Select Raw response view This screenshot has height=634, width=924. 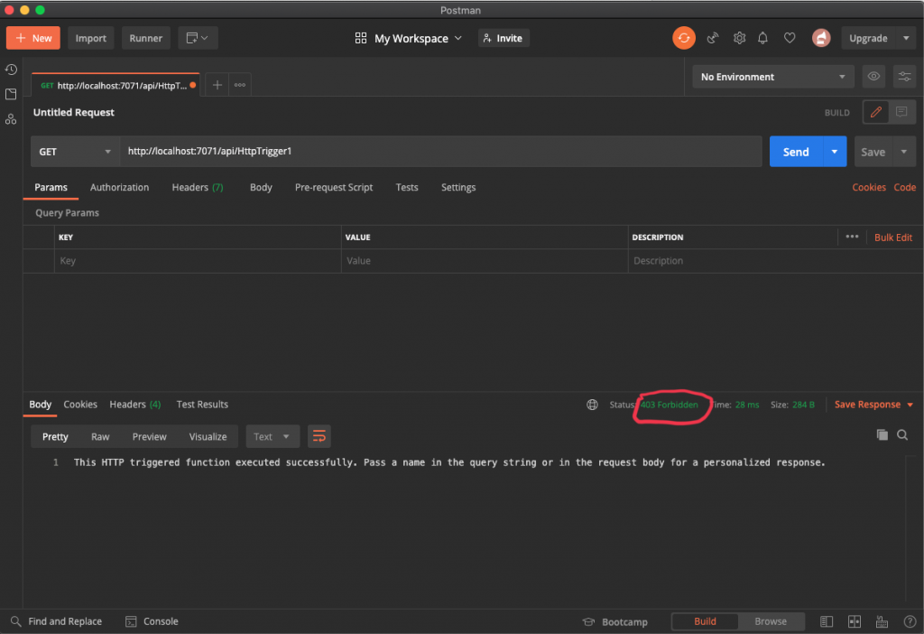pyautogui.click(x=100, y=436)
